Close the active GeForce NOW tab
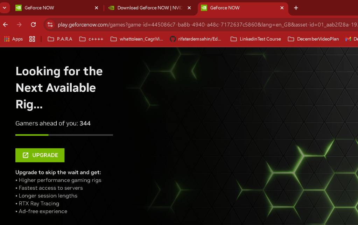Image resolution: width=358 pixels, height=225 pixels. click(x=282, y=8)
